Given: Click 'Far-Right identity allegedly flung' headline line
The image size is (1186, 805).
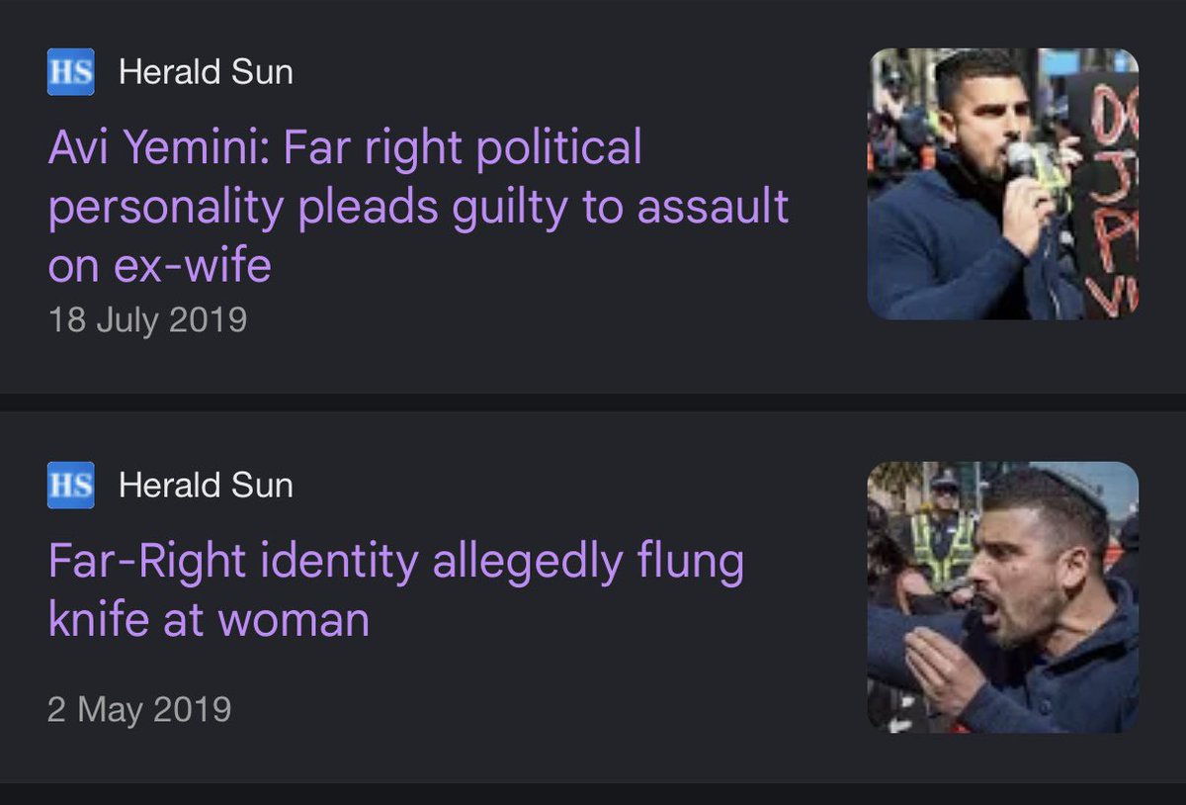Looking at the screenshot, I should point(396,562).
